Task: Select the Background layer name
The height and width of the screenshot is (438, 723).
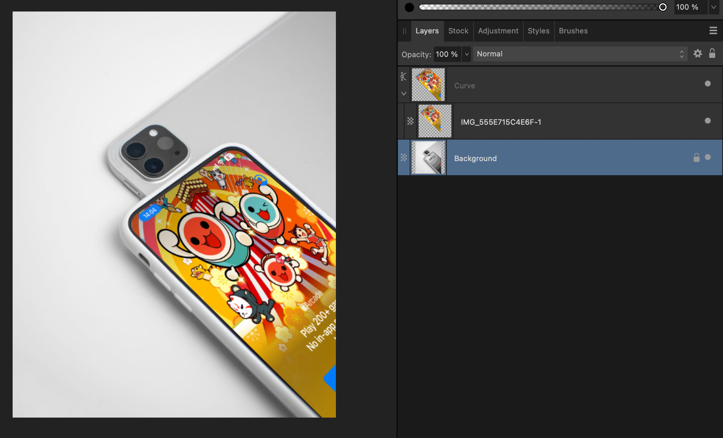Action: click(475, 158)
